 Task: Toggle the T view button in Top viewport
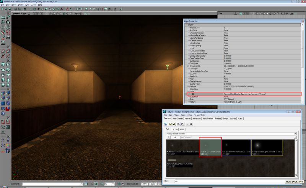click(x=241, y=13)
